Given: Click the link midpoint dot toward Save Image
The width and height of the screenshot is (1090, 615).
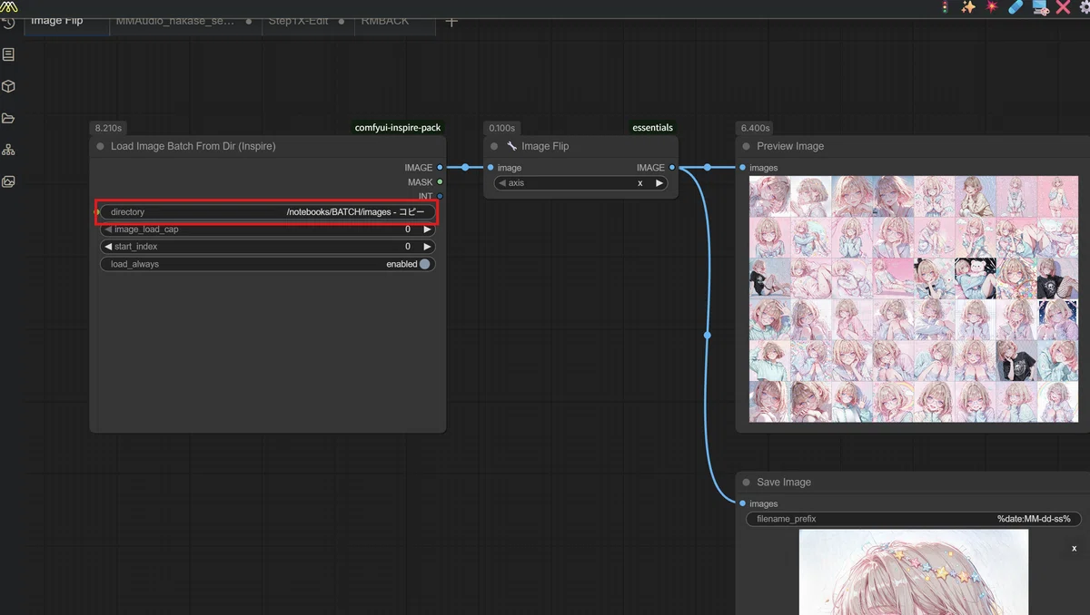Looking at the screenshot, I should [708, 336].
